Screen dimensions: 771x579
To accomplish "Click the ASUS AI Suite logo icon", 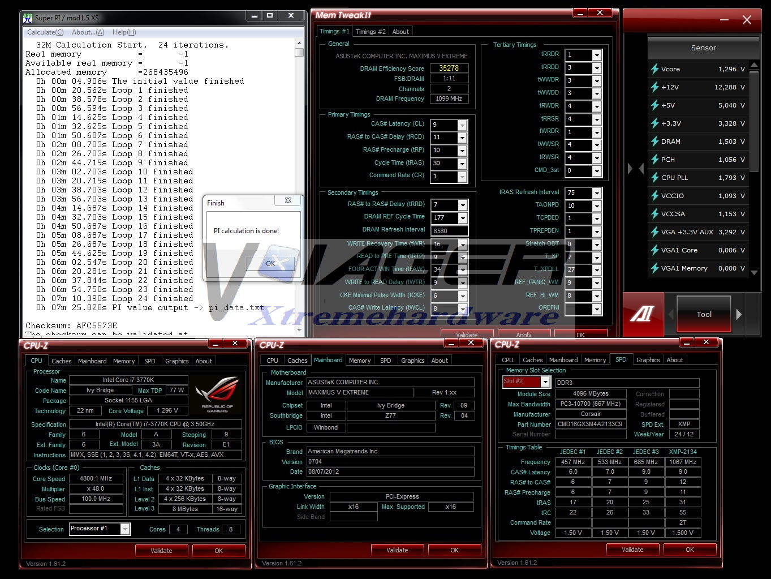I will click(642, 314).
